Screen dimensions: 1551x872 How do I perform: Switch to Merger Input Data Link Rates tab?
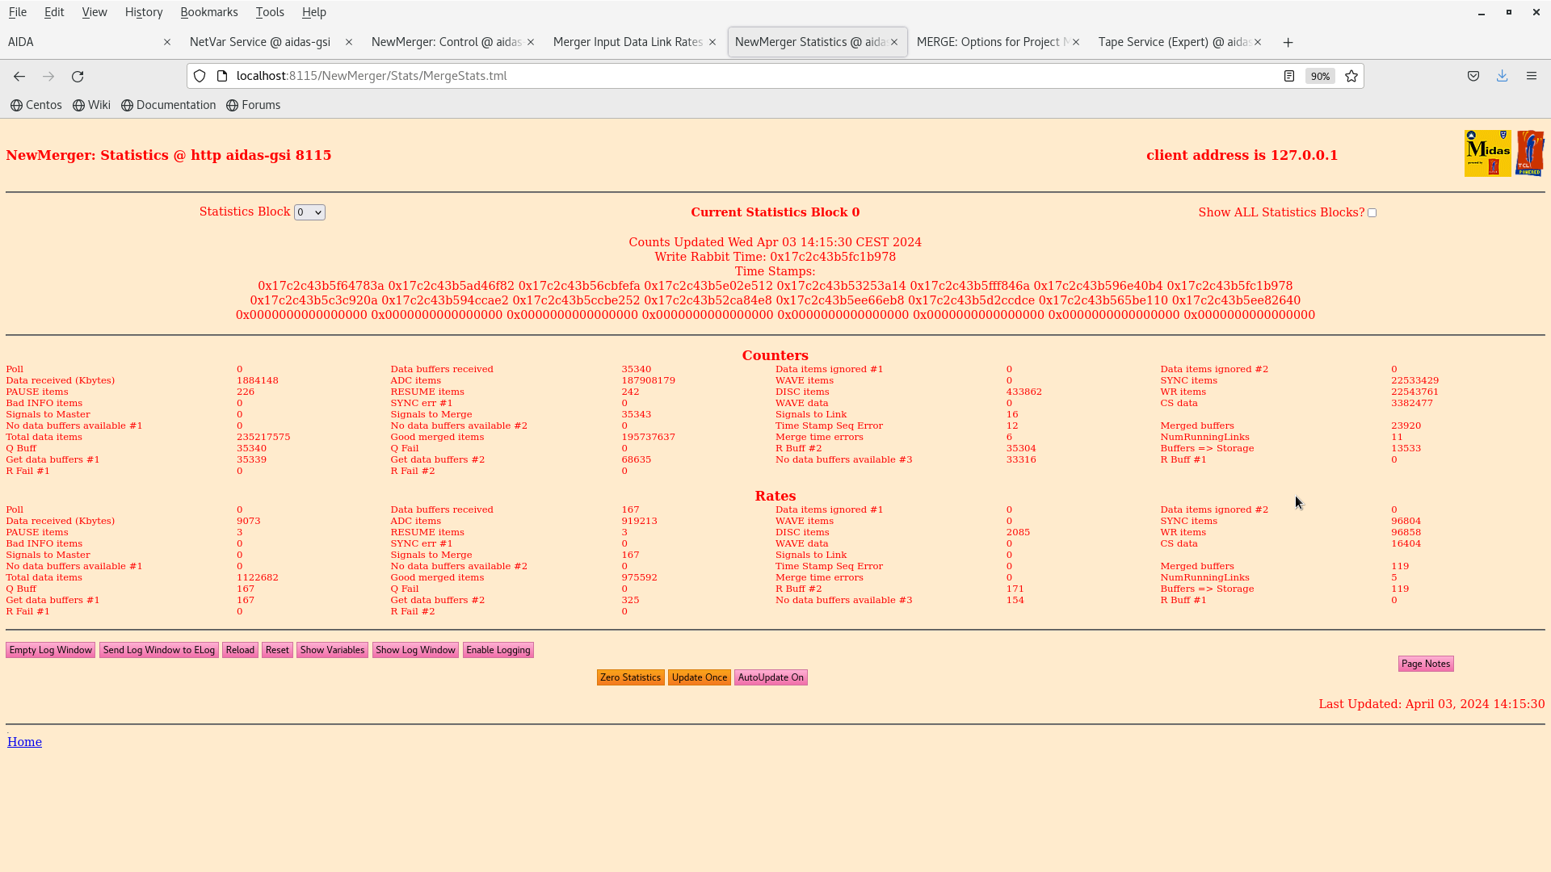pyautogui.click(x=628, y=42)
